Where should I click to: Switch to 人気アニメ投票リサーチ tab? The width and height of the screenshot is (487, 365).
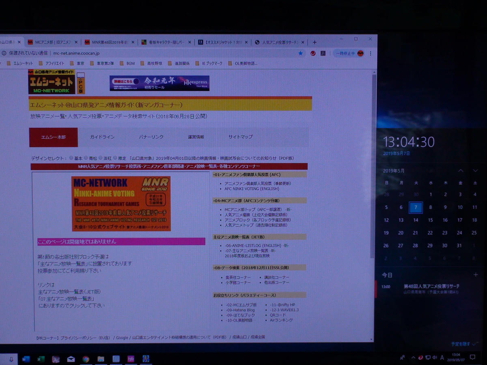click(x=279, y=42)
